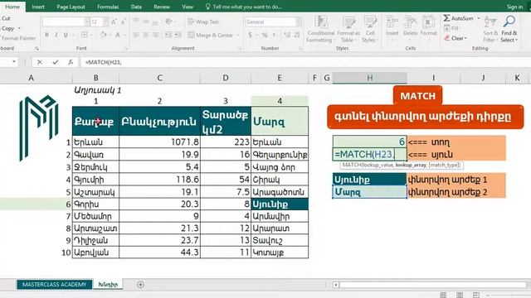Confirm formula with the checkmark icon
This screenshot has height=298, width=531.
click(56, 62)
